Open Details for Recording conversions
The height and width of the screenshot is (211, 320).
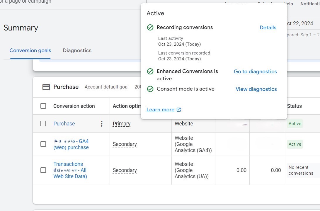click(x=268, y=28)
